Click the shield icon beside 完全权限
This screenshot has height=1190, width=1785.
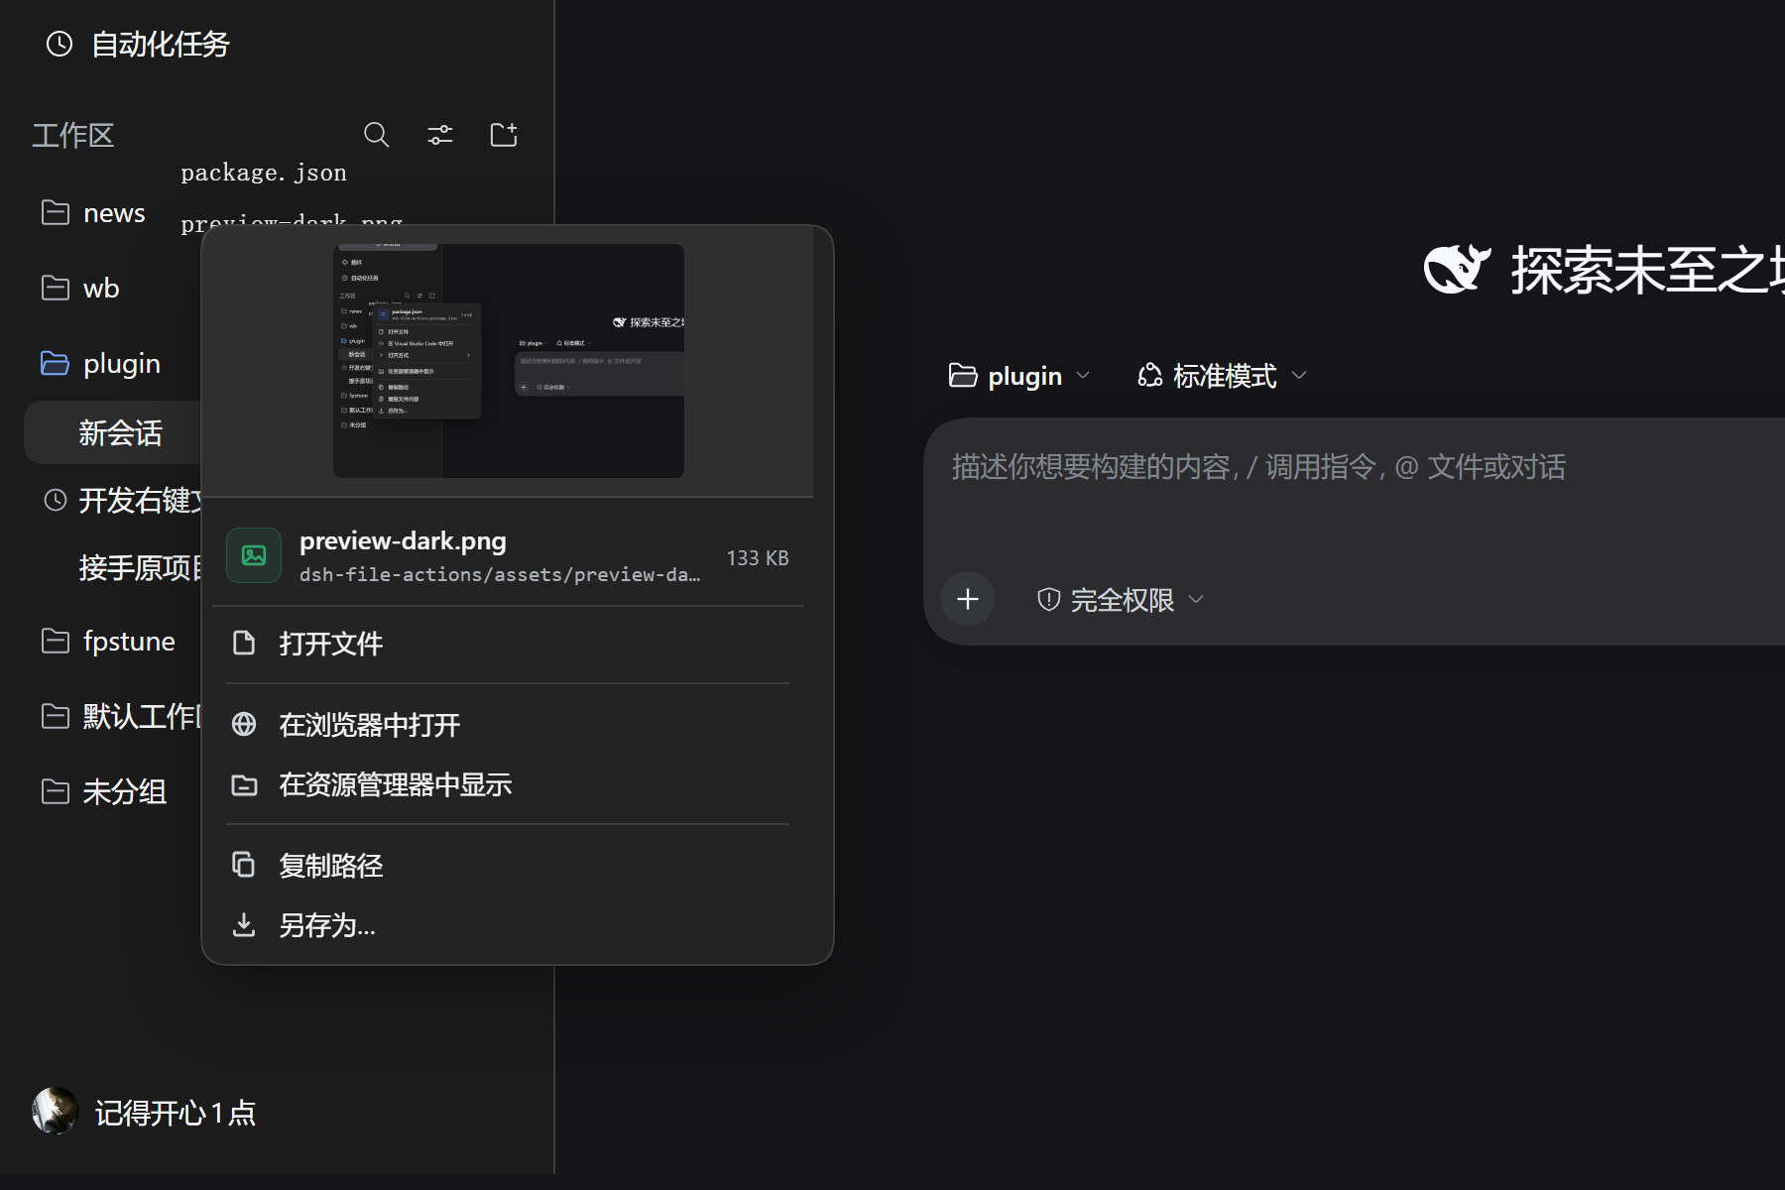1048,599
